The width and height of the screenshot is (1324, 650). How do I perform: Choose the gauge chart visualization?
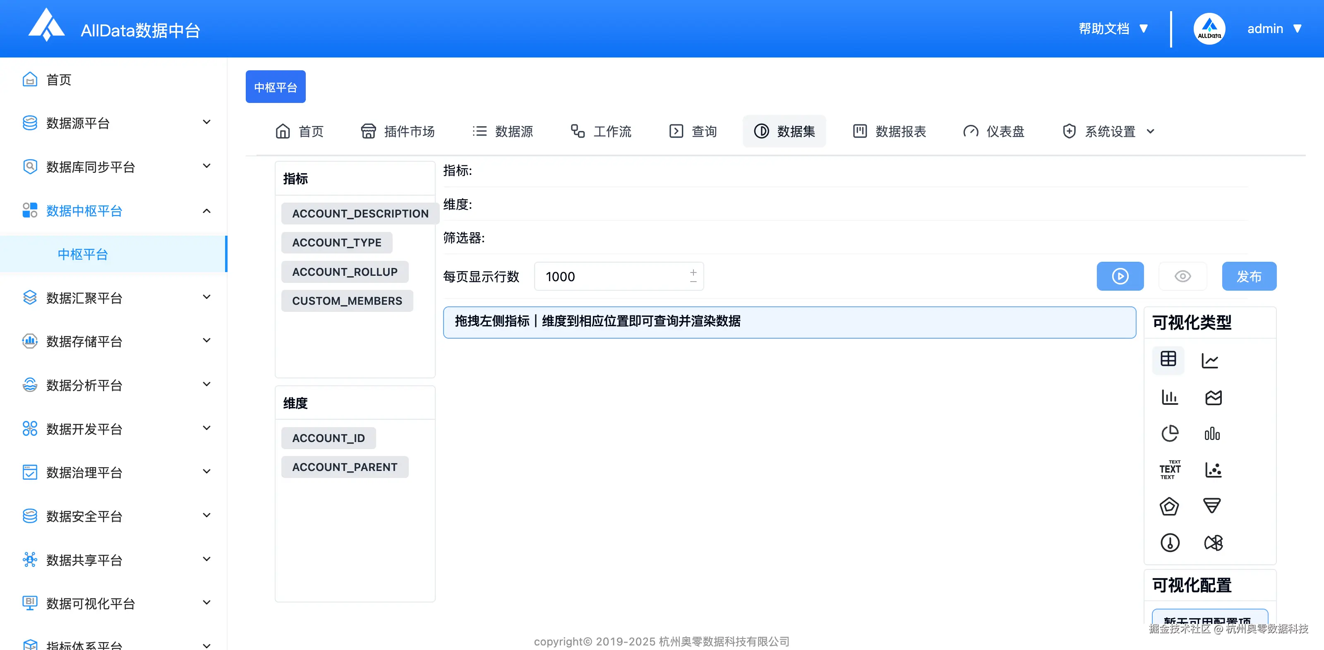(x=1170, y=542)
